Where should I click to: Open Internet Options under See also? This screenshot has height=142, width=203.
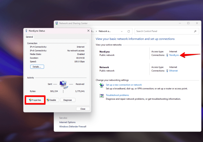(67, 122)
